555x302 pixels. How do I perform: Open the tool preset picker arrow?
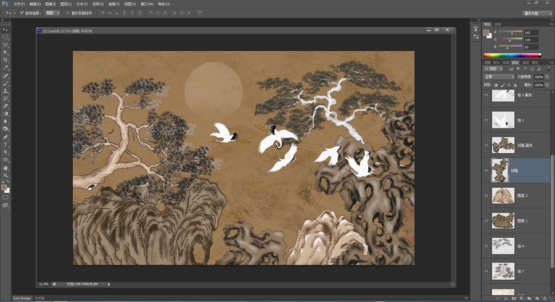pos(15,13)
